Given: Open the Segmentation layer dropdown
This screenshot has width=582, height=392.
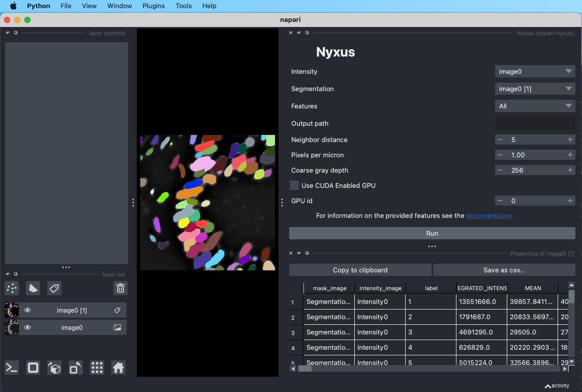Looking at the screenshot, I should click(x=535, y=89).
